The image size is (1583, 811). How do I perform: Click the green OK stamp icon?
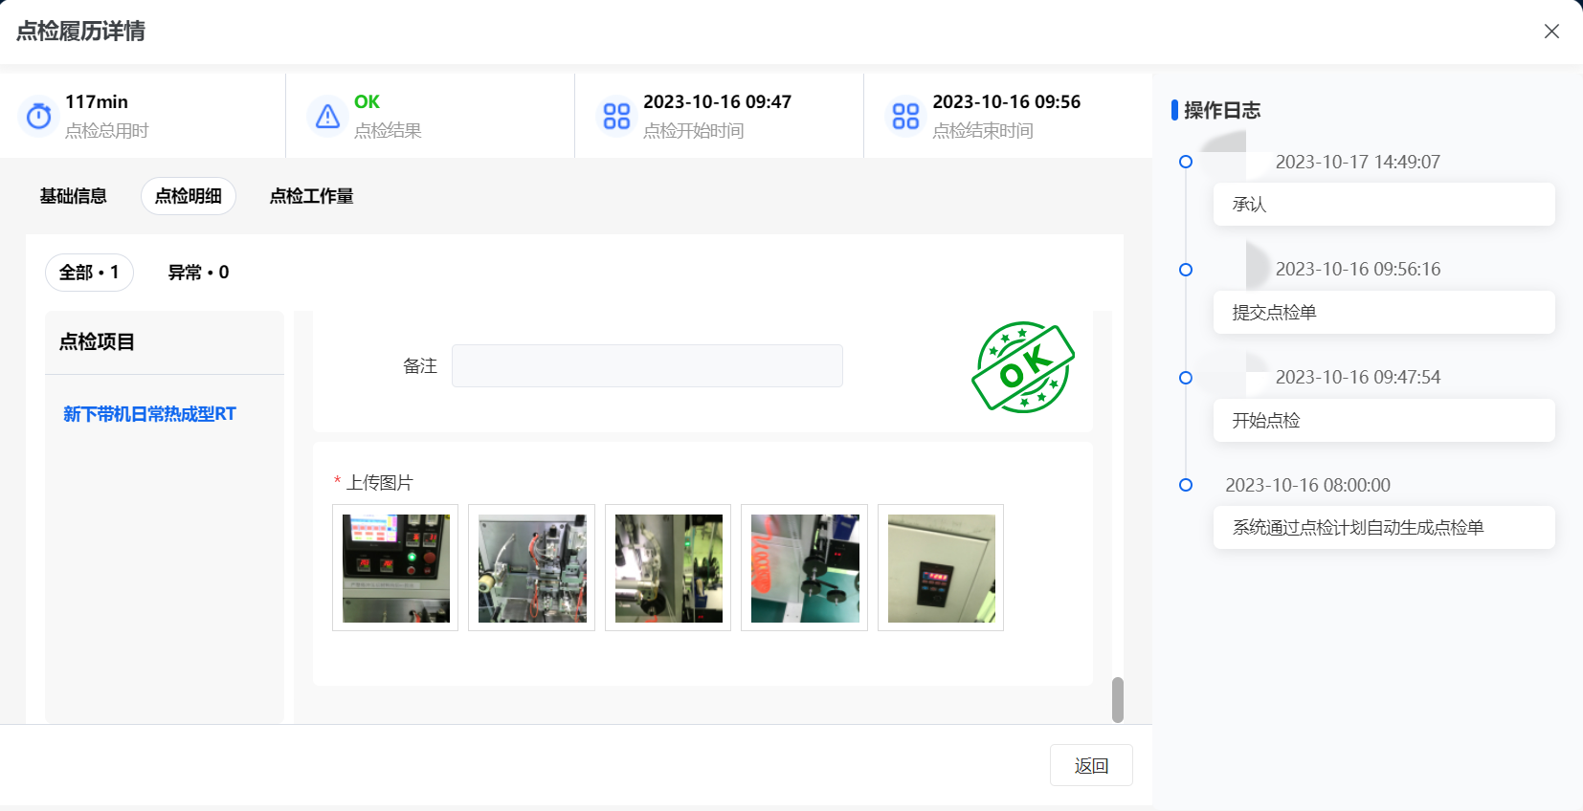pos(1023,367)
